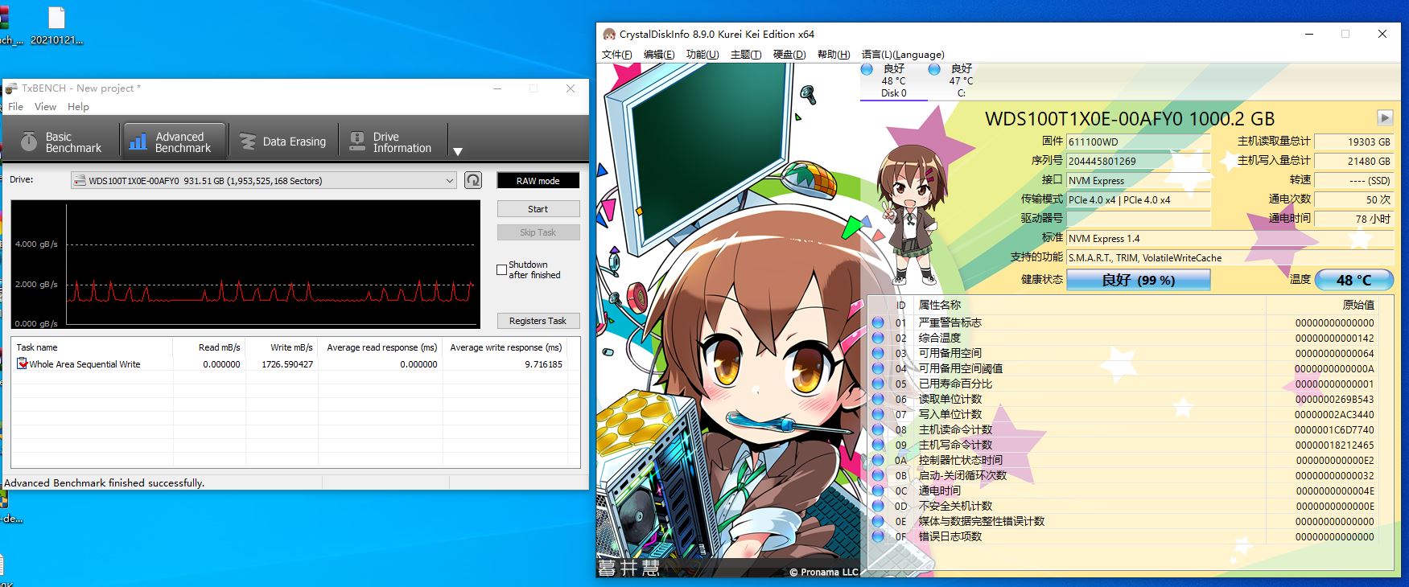Click status orb for attribute 09 主机写命令计数
1409x587 pixels.
pos(878,445)
